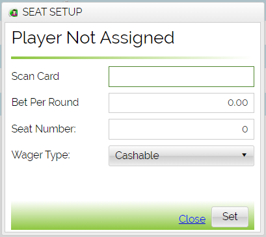Click the Scan Card input field
The width and height of the screenshot is (266, 237).
click(x=181, y=77)
